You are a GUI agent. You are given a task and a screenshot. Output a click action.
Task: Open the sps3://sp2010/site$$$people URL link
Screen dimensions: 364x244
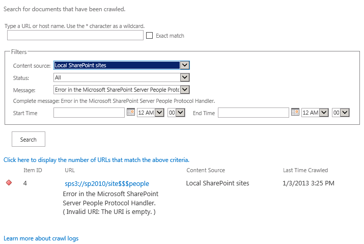[x=107, y=183]
